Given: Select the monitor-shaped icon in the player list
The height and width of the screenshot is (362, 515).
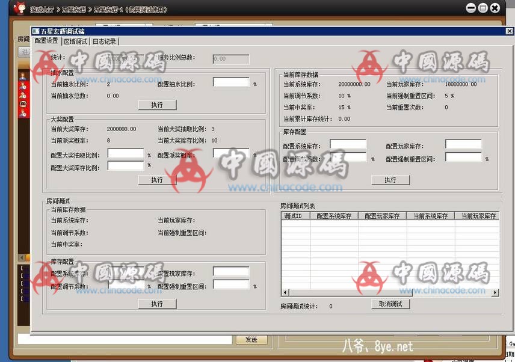Looking at the screenshot, I should coord(23,104).
